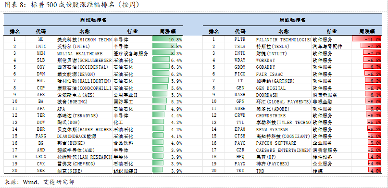Click ticker code MU
The width and height of the screenshot is (388, 188).
tap(41, 39)
